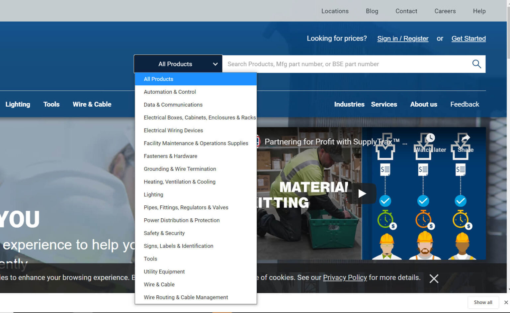
Task: Click the search magnifying glass icon
Action: [476, 64]
